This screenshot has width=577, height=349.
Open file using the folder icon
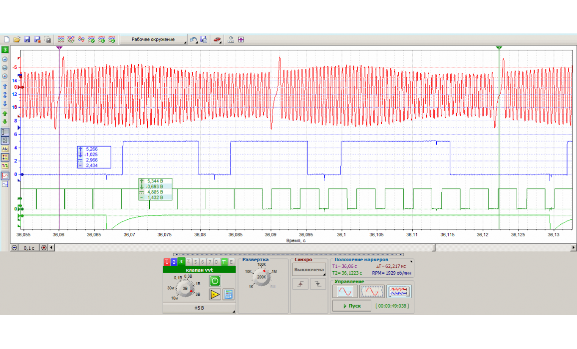[16, 39]
